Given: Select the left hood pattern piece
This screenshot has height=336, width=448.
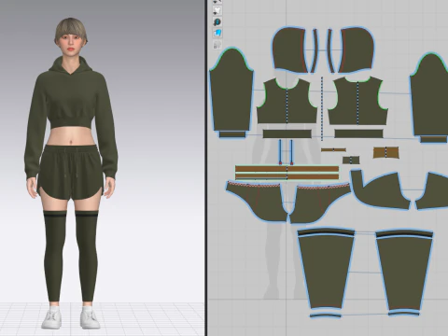Looking at the screenshot, I should 290,49.
